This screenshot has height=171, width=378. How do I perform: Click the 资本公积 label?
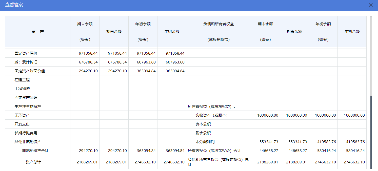click(203, 124)
